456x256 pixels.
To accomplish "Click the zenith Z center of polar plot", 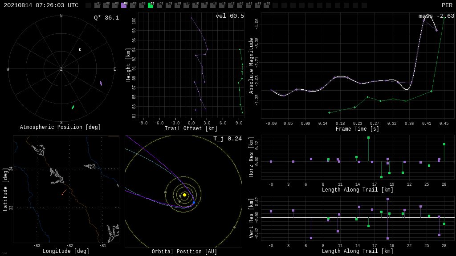I will point(61,69).
